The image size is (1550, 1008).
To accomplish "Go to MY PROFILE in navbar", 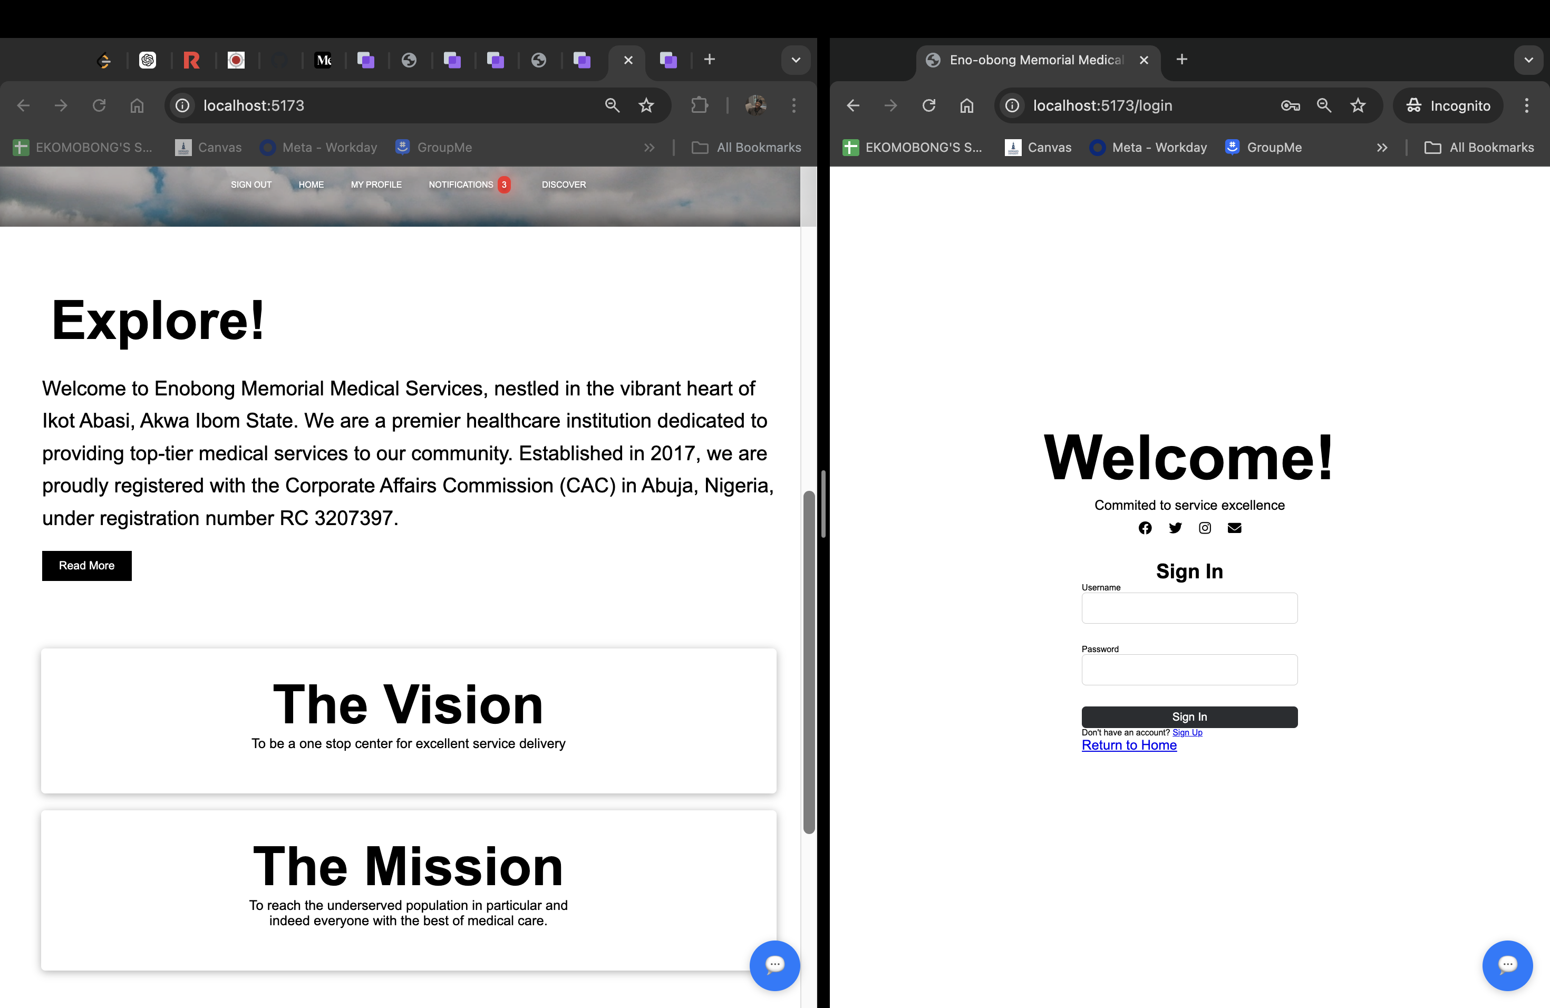I will 376,185.
